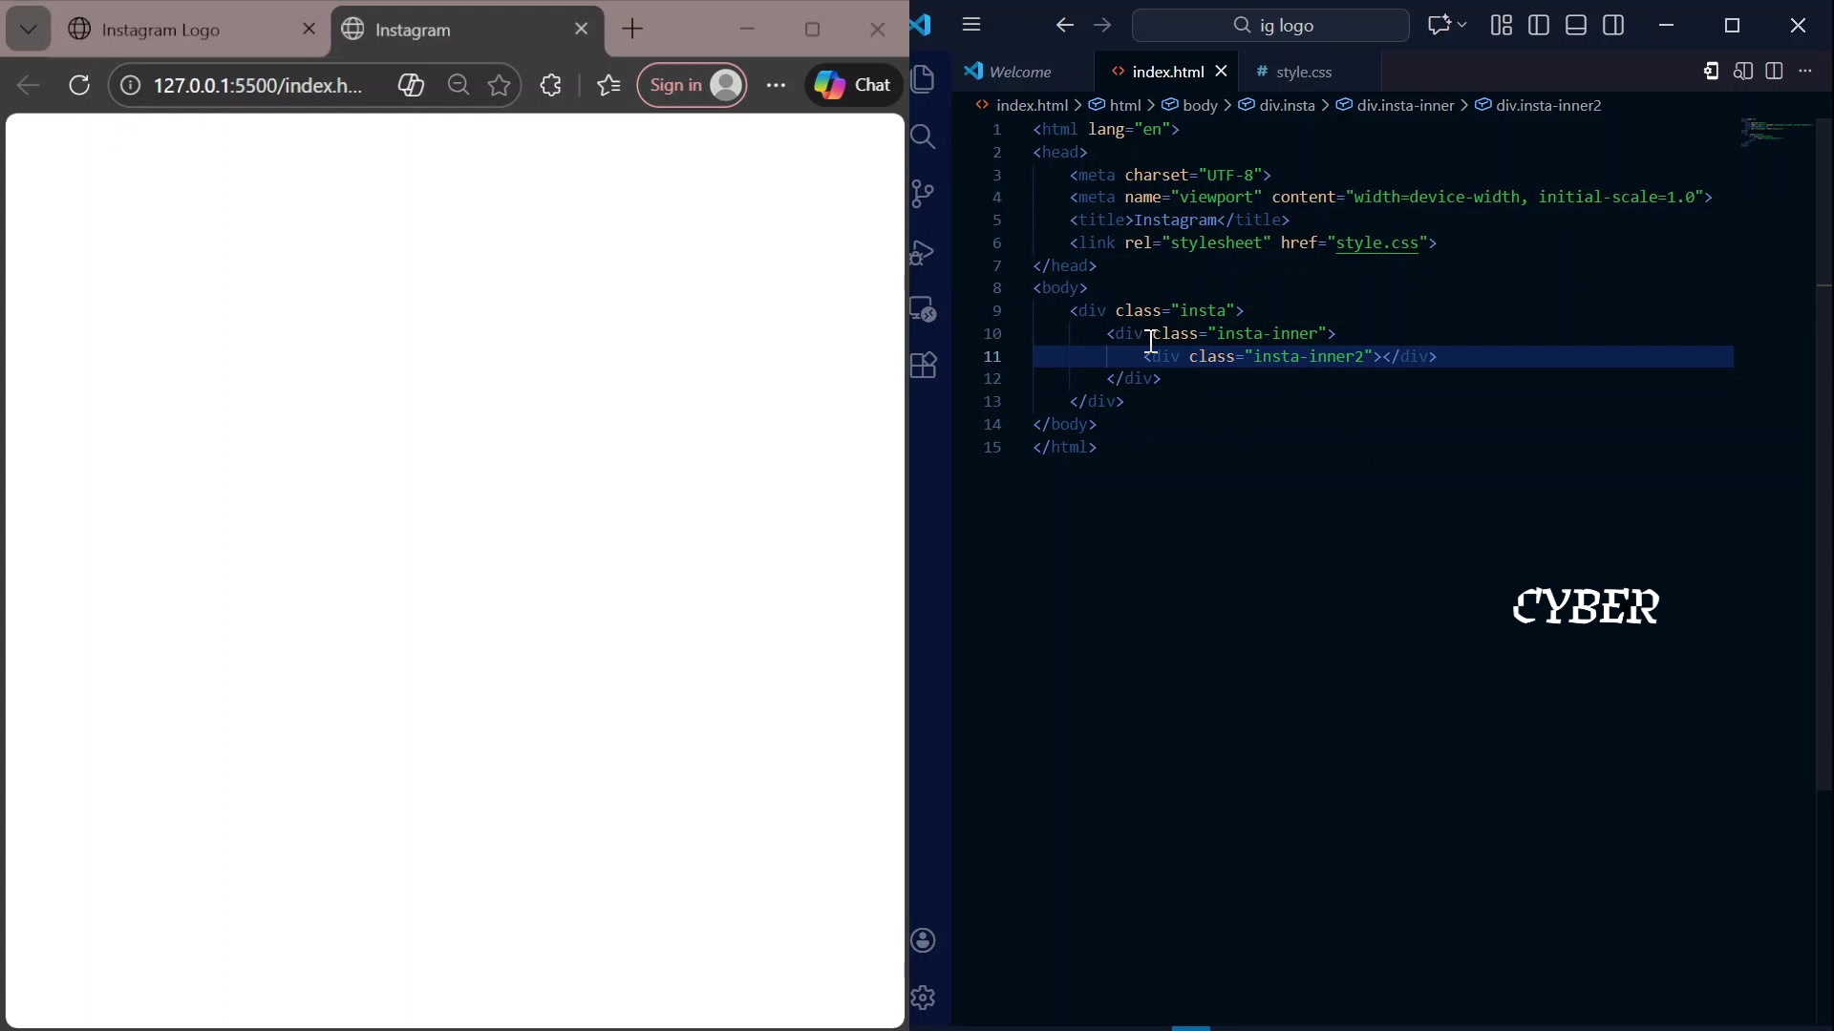Screen dimensions: 1834x1031
Task: Go back in VS Code navigation history
Action: click(1065, 25)
